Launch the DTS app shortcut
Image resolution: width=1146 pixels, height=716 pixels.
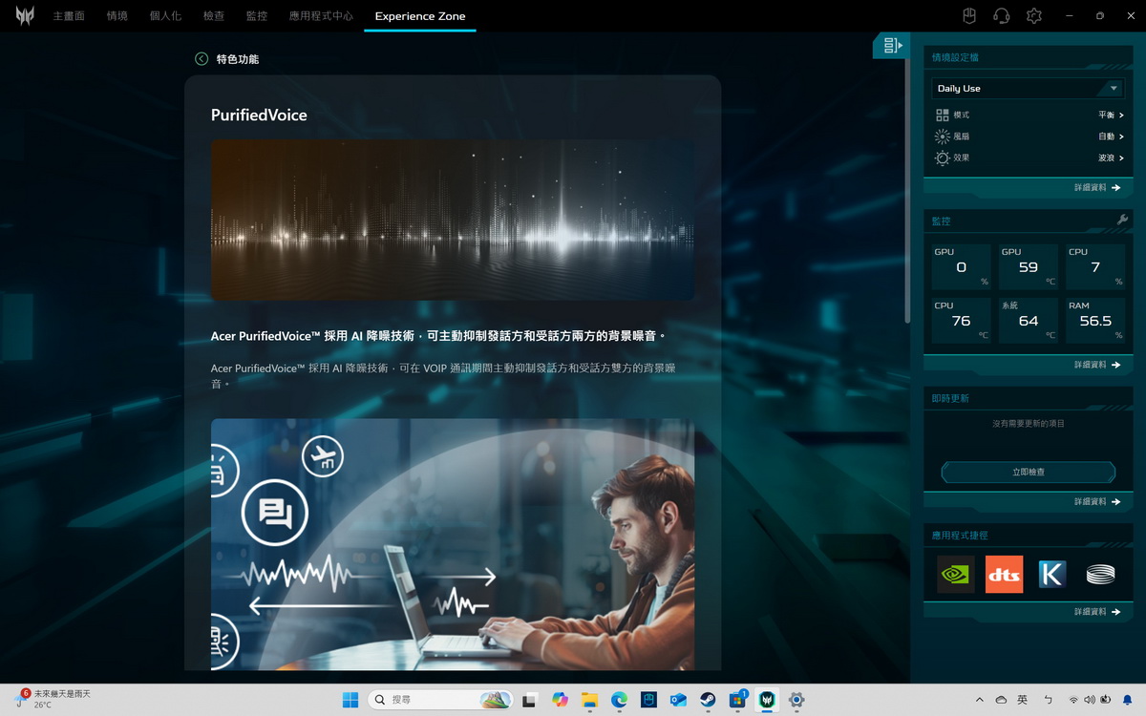point(1004,574)
